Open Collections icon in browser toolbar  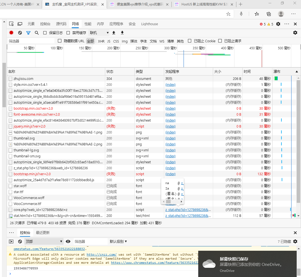point(269,14)
